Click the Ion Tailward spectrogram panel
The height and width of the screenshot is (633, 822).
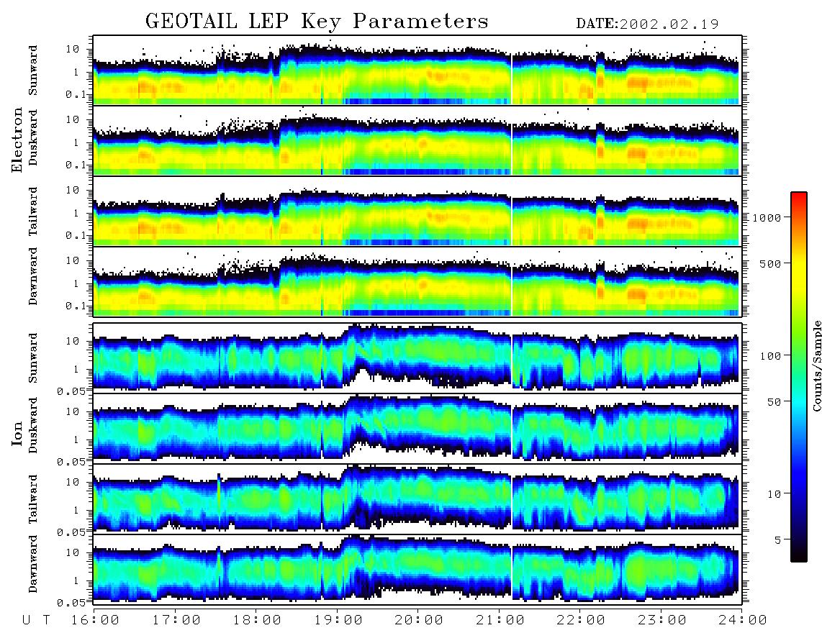[x=417, y=499]
